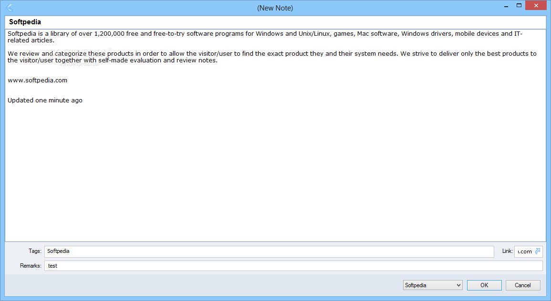Click the 'Tags:' label
Viewport: 551px width, 301px height.
click(35, 251)
